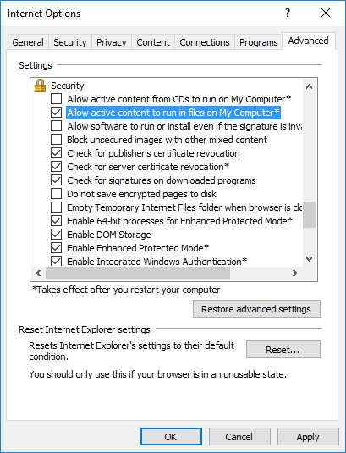This screenshot has height=453, width=346.
Task: Click the right arrow of the horizontal scrollbar
Action: coord(294,273)
